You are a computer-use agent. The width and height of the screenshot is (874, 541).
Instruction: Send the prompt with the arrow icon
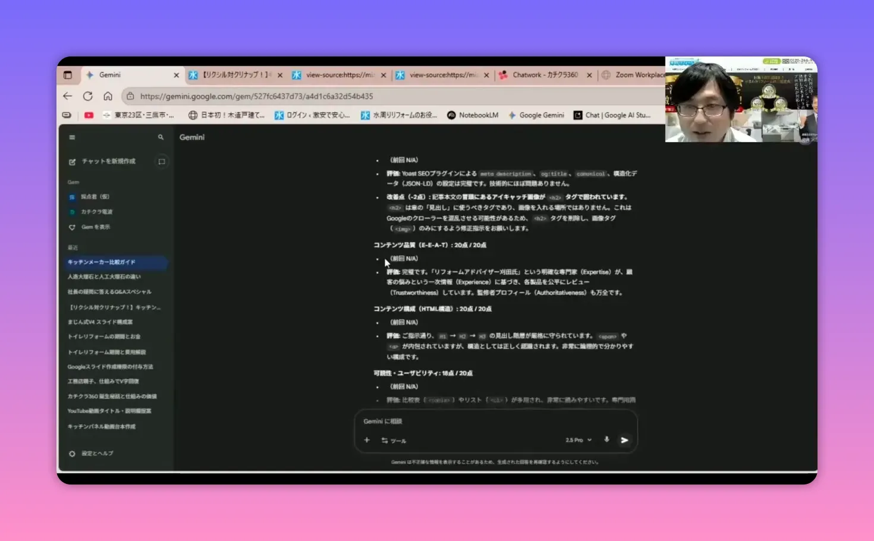[x=624, y=440]
